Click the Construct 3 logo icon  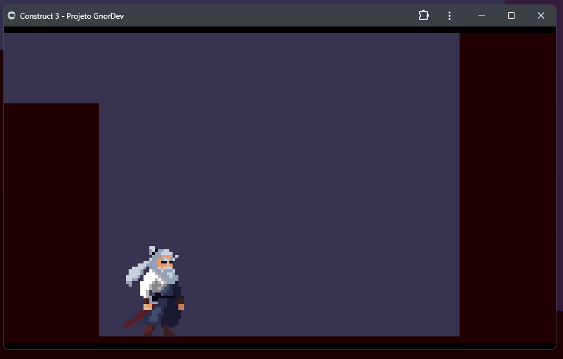(x=12, y=15)
